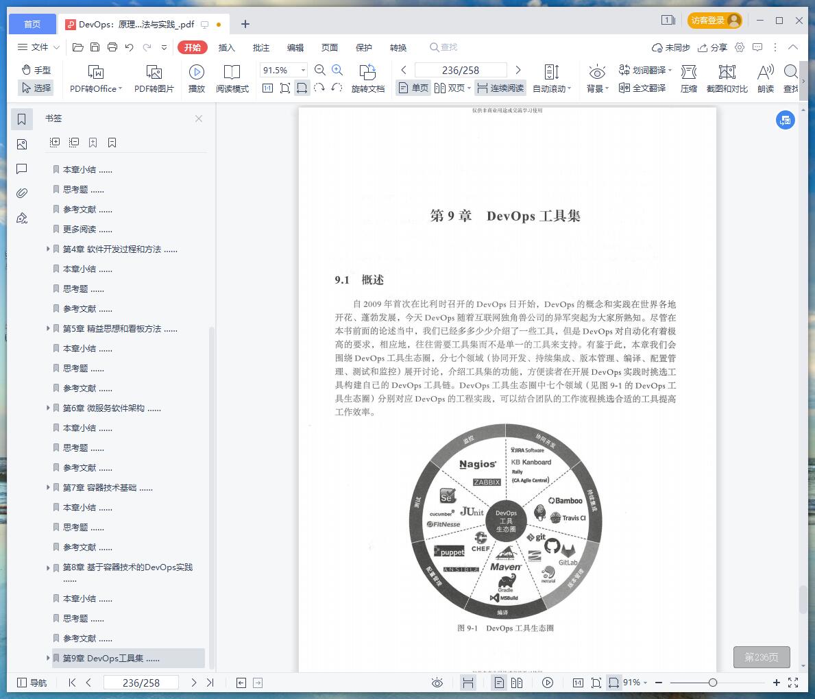Adjust the zoom slider in status bar
This screenshot has width=815, height=699.
[713, 683]
